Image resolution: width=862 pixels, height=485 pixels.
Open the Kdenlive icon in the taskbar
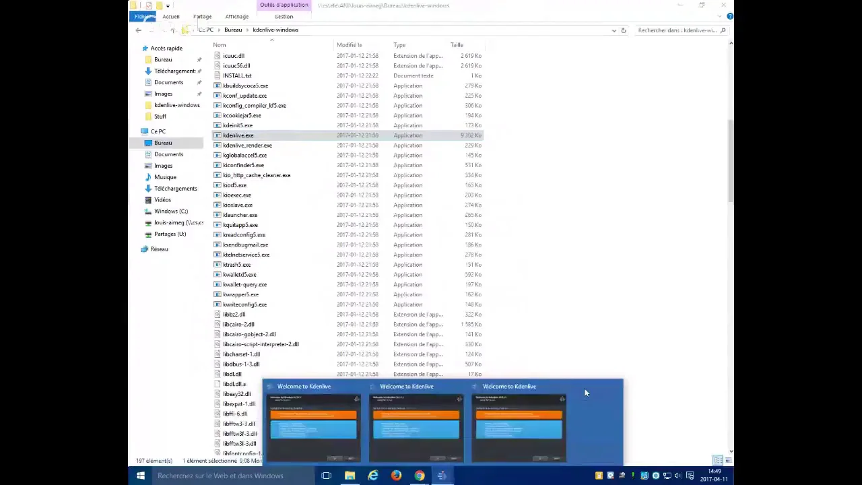click(x=442, y=476)
